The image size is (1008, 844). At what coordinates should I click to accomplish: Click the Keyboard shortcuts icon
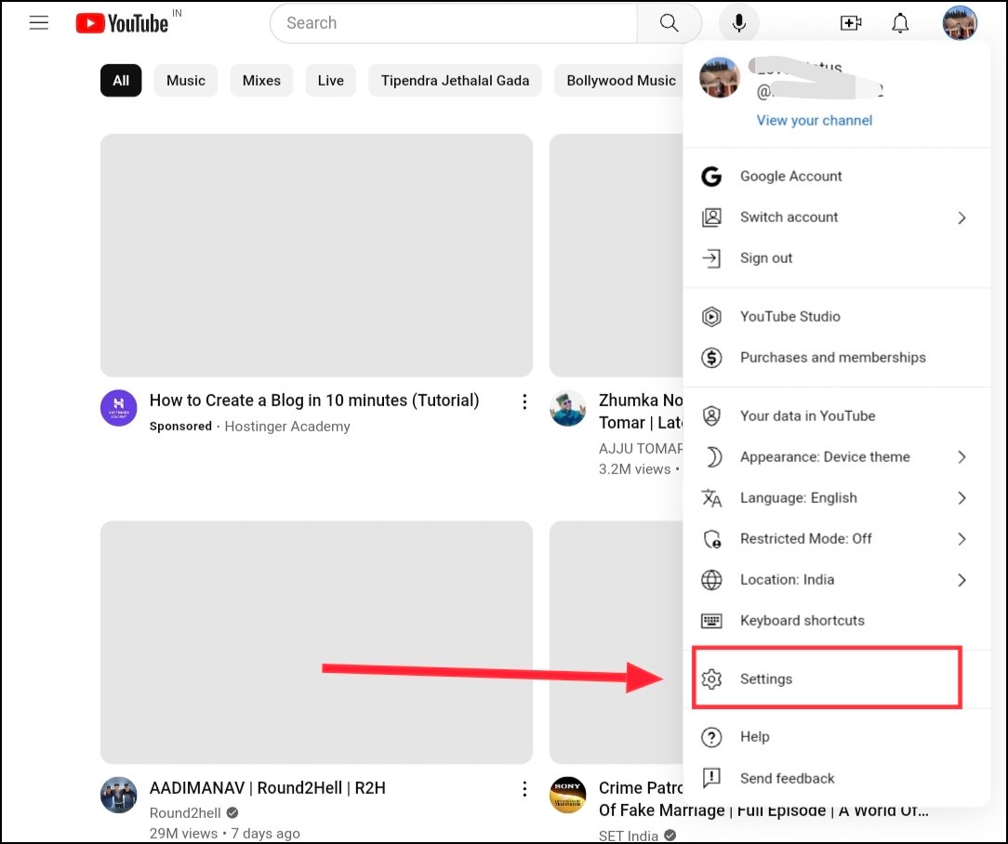coord(711,621)
